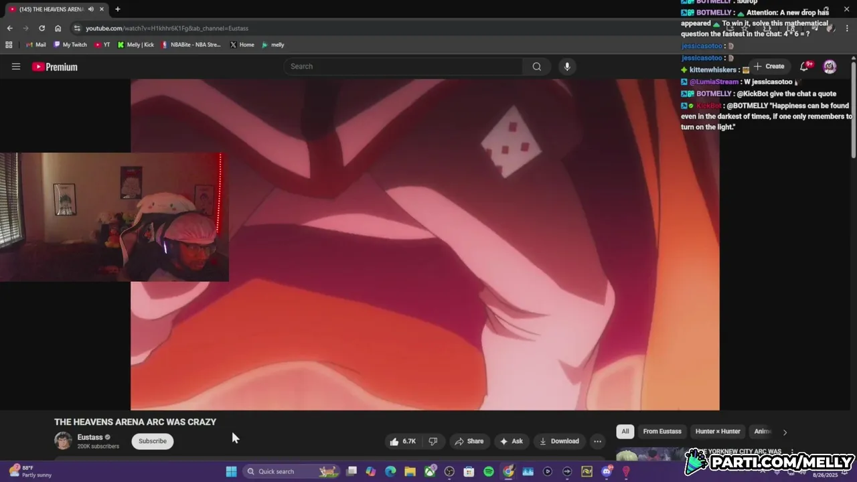Select the All filter chip
857x482 pixels.
625,432
